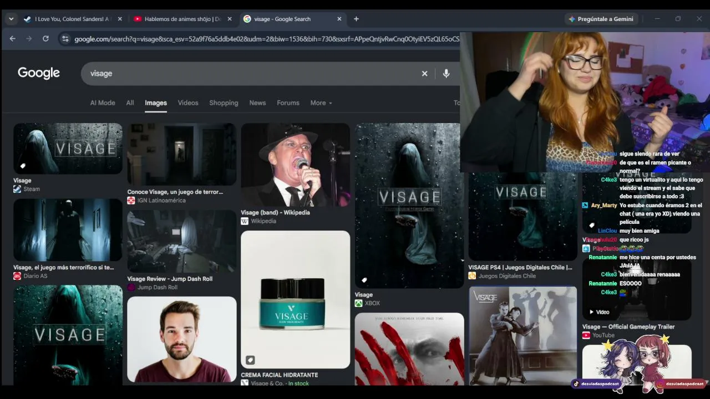
Task: Open the red handprint poster image
Action: (409, 349)
